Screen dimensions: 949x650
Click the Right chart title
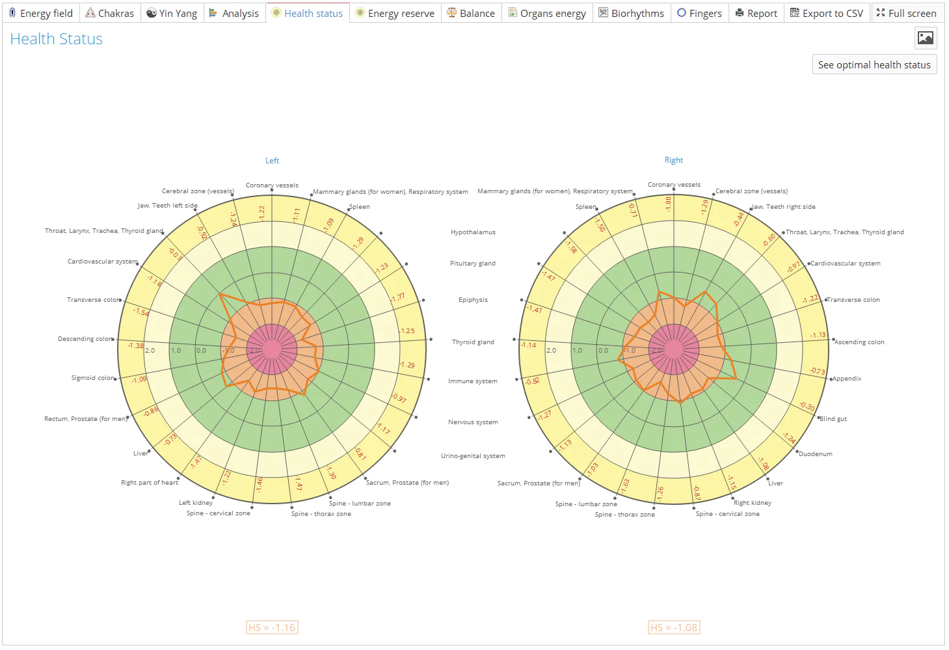673,160
